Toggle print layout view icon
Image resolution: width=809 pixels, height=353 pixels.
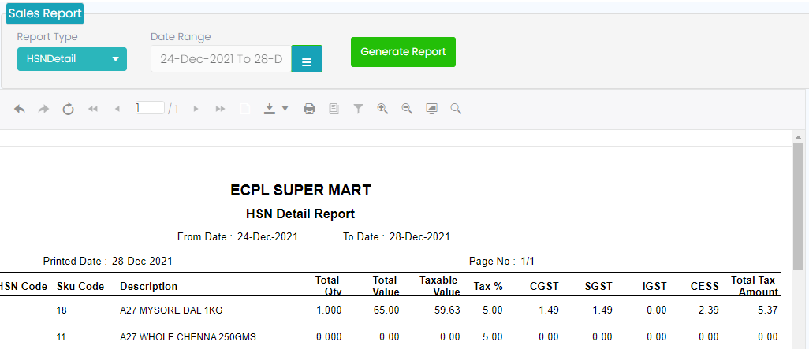pyautogui.click(x=334, y=109)
